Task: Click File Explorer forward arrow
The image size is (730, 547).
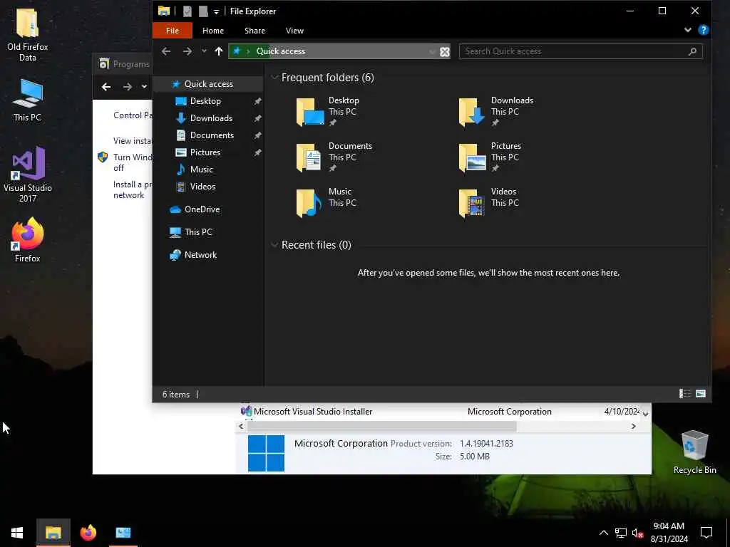Action: (187, 51)
